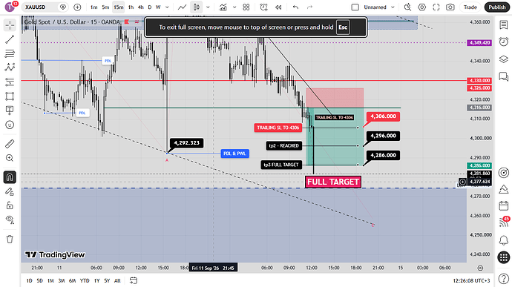
Task: Select the ruler measure tool
Action: (x=10, y=144)
